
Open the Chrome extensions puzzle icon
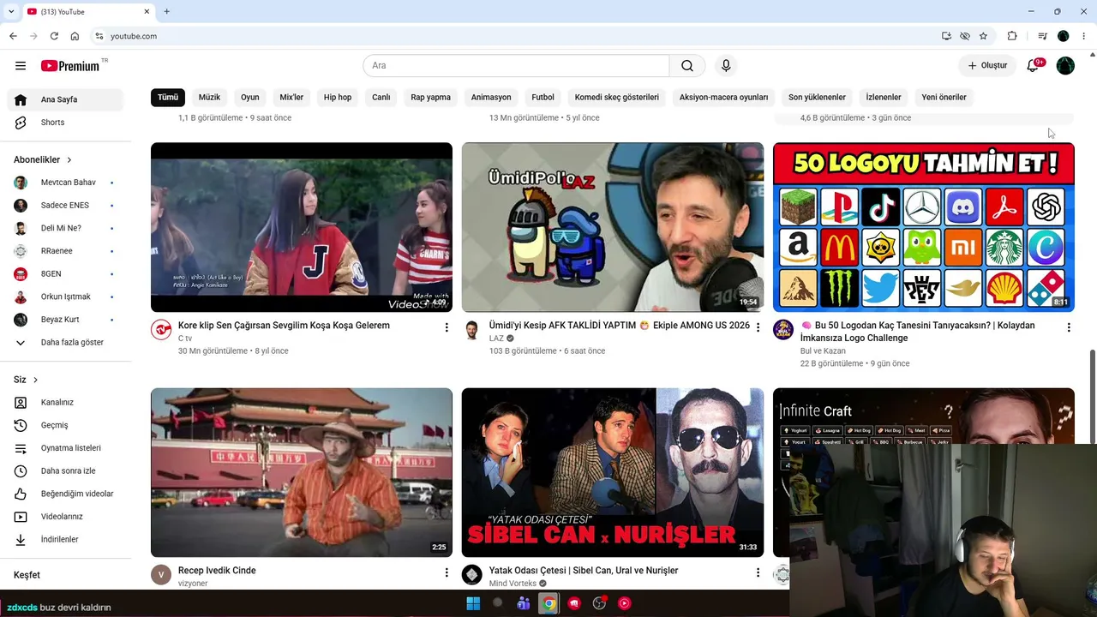(1012, 36)
